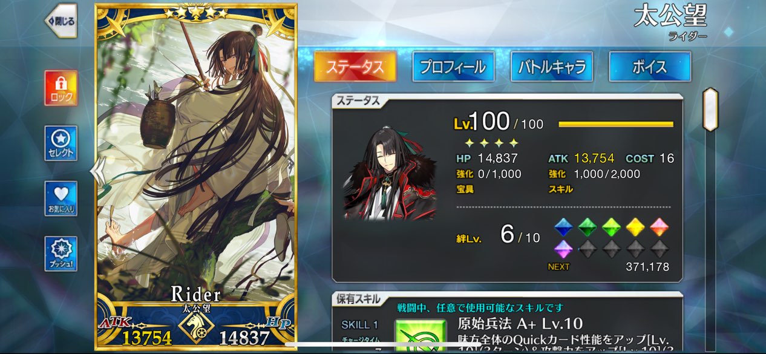Toggle the セレクト star icon

(61, 143)
